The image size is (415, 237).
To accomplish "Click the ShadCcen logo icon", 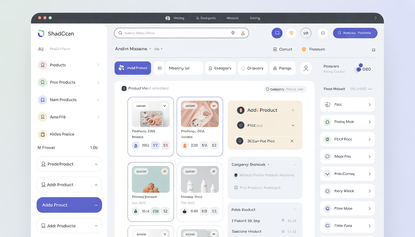I will click(41, 33).
